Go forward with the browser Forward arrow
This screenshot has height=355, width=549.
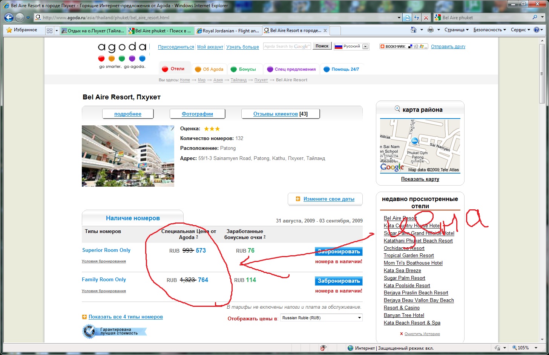[20, 17]
